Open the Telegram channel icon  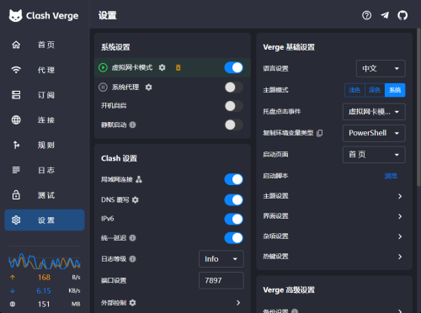coord(385,15)
